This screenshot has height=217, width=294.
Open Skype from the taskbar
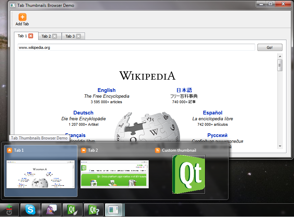click(x=30, y=209)
